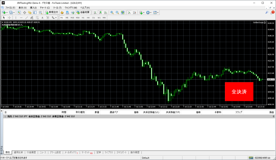The height and width of the screenshot is (160, 276).
Task: Expand the new chart dropdown arrow
Action: point(7,13)
